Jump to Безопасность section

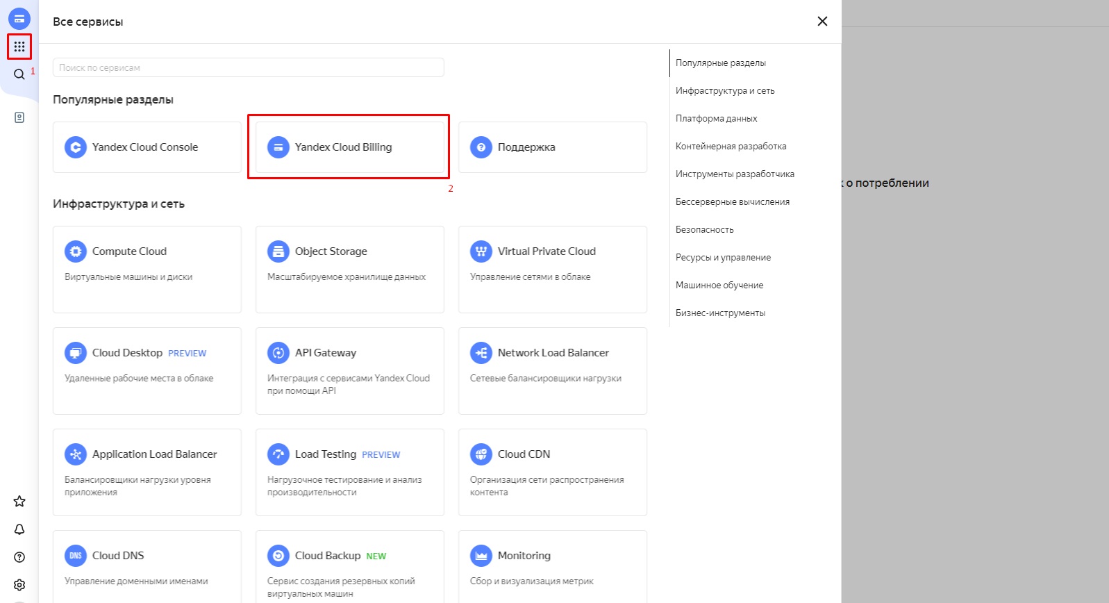(x=705, y=230)
